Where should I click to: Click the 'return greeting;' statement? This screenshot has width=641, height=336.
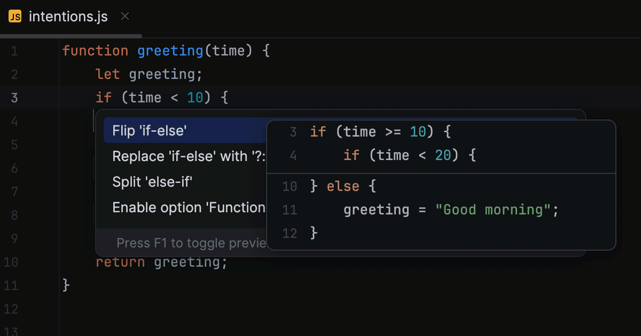[x=161, y=262]
